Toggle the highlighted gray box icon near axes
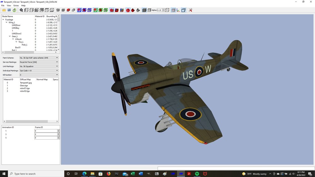The height and width of the screenshot is (177, 315). click(173, 10)
